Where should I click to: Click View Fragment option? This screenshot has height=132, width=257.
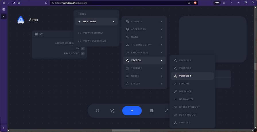click(93, 33)
